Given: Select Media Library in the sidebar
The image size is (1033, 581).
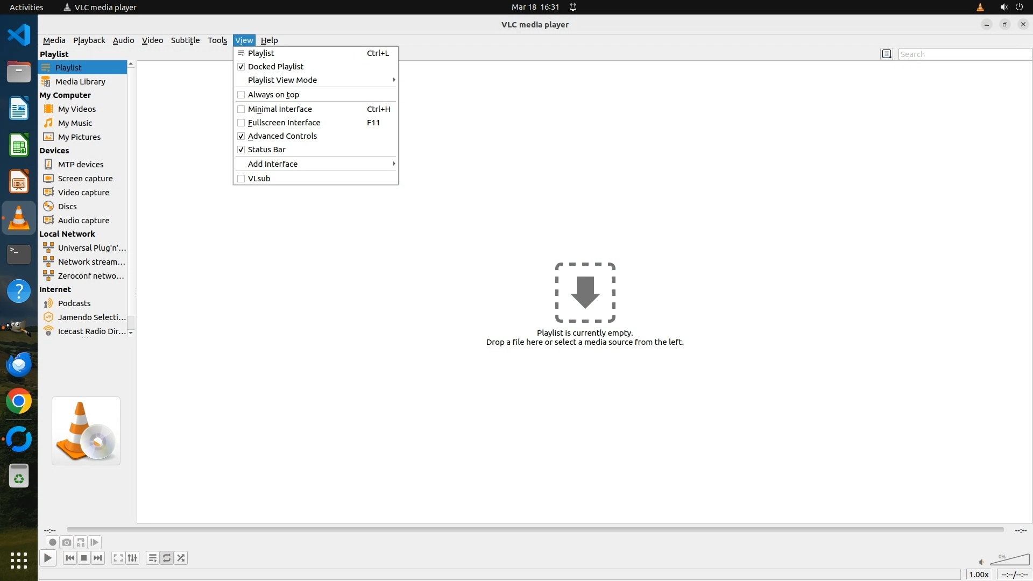Looking at the screenshot, I should [x=80, y=82].
